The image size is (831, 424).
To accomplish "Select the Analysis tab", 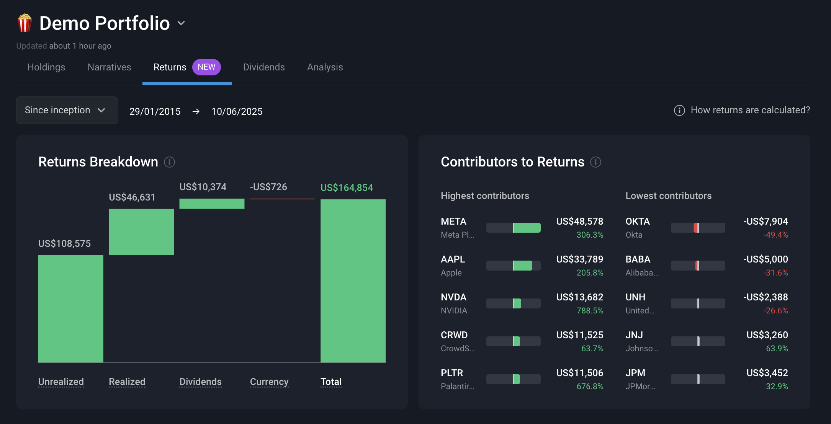I will pyautogui.click(x=325, y=67).
